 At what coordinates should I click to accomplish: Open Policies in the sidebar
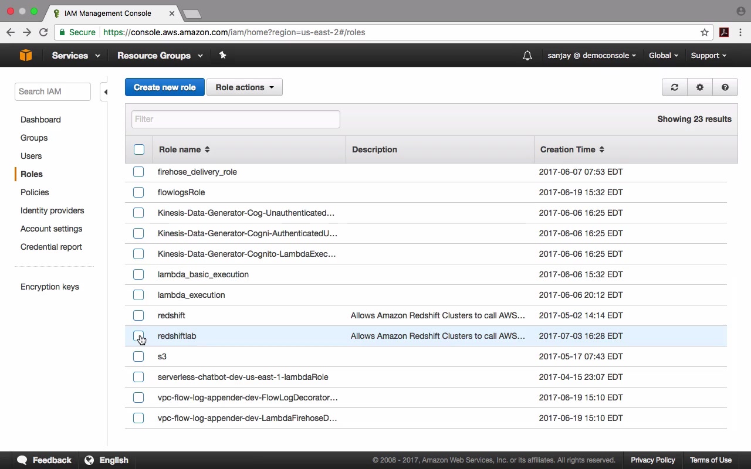(x=35, y=192)
